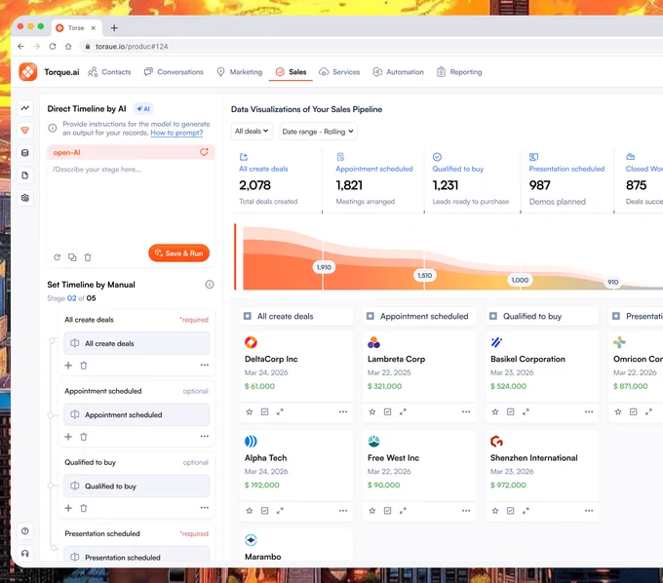The width and height of the screenshot is (663, 583).
Task: Open more options on Free West Inc card
Action: (466, 511)
